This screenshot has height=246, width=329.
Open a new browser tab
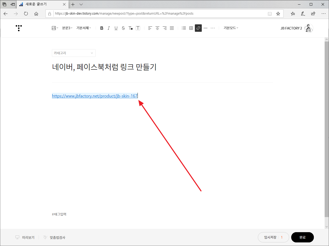73,4
